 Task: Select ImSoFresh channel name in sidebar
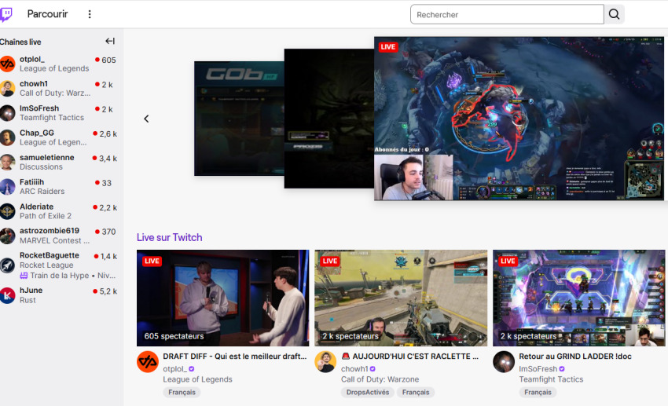coord(39,108)
